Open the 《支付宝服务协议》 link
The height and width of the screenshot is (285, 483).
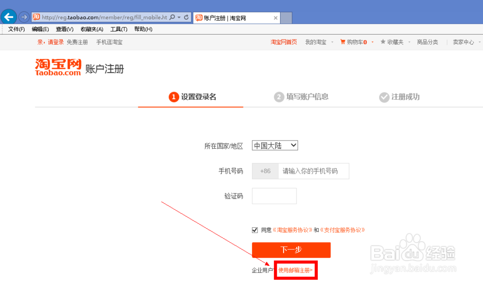coord(342,230)
